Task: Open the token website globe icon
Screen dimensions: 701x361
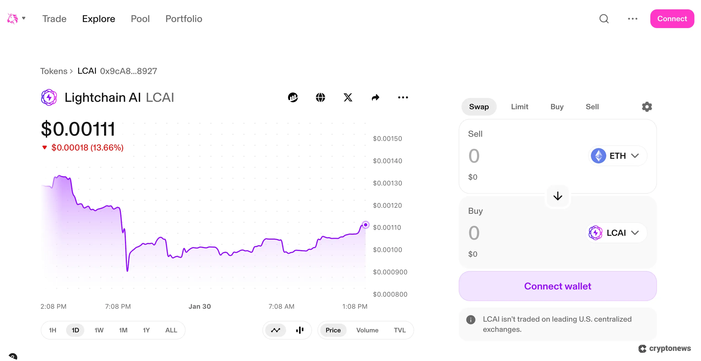Action: (x=320, y=97)
